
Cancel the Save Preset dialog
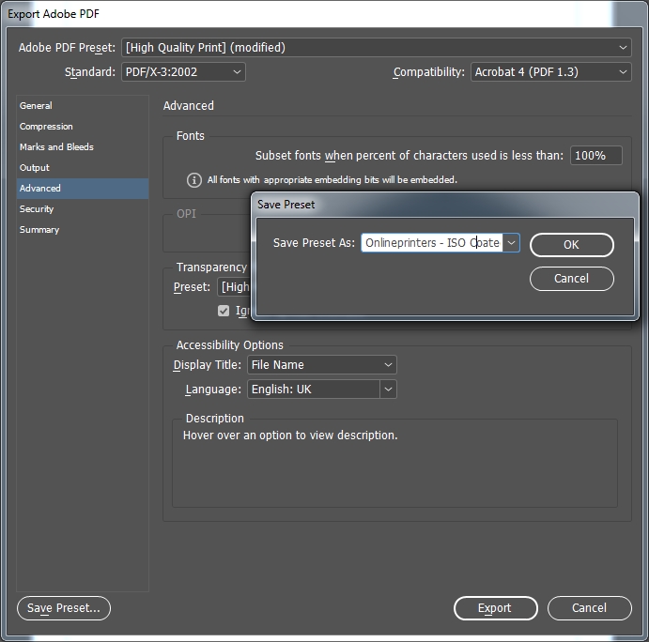[571, 279]
